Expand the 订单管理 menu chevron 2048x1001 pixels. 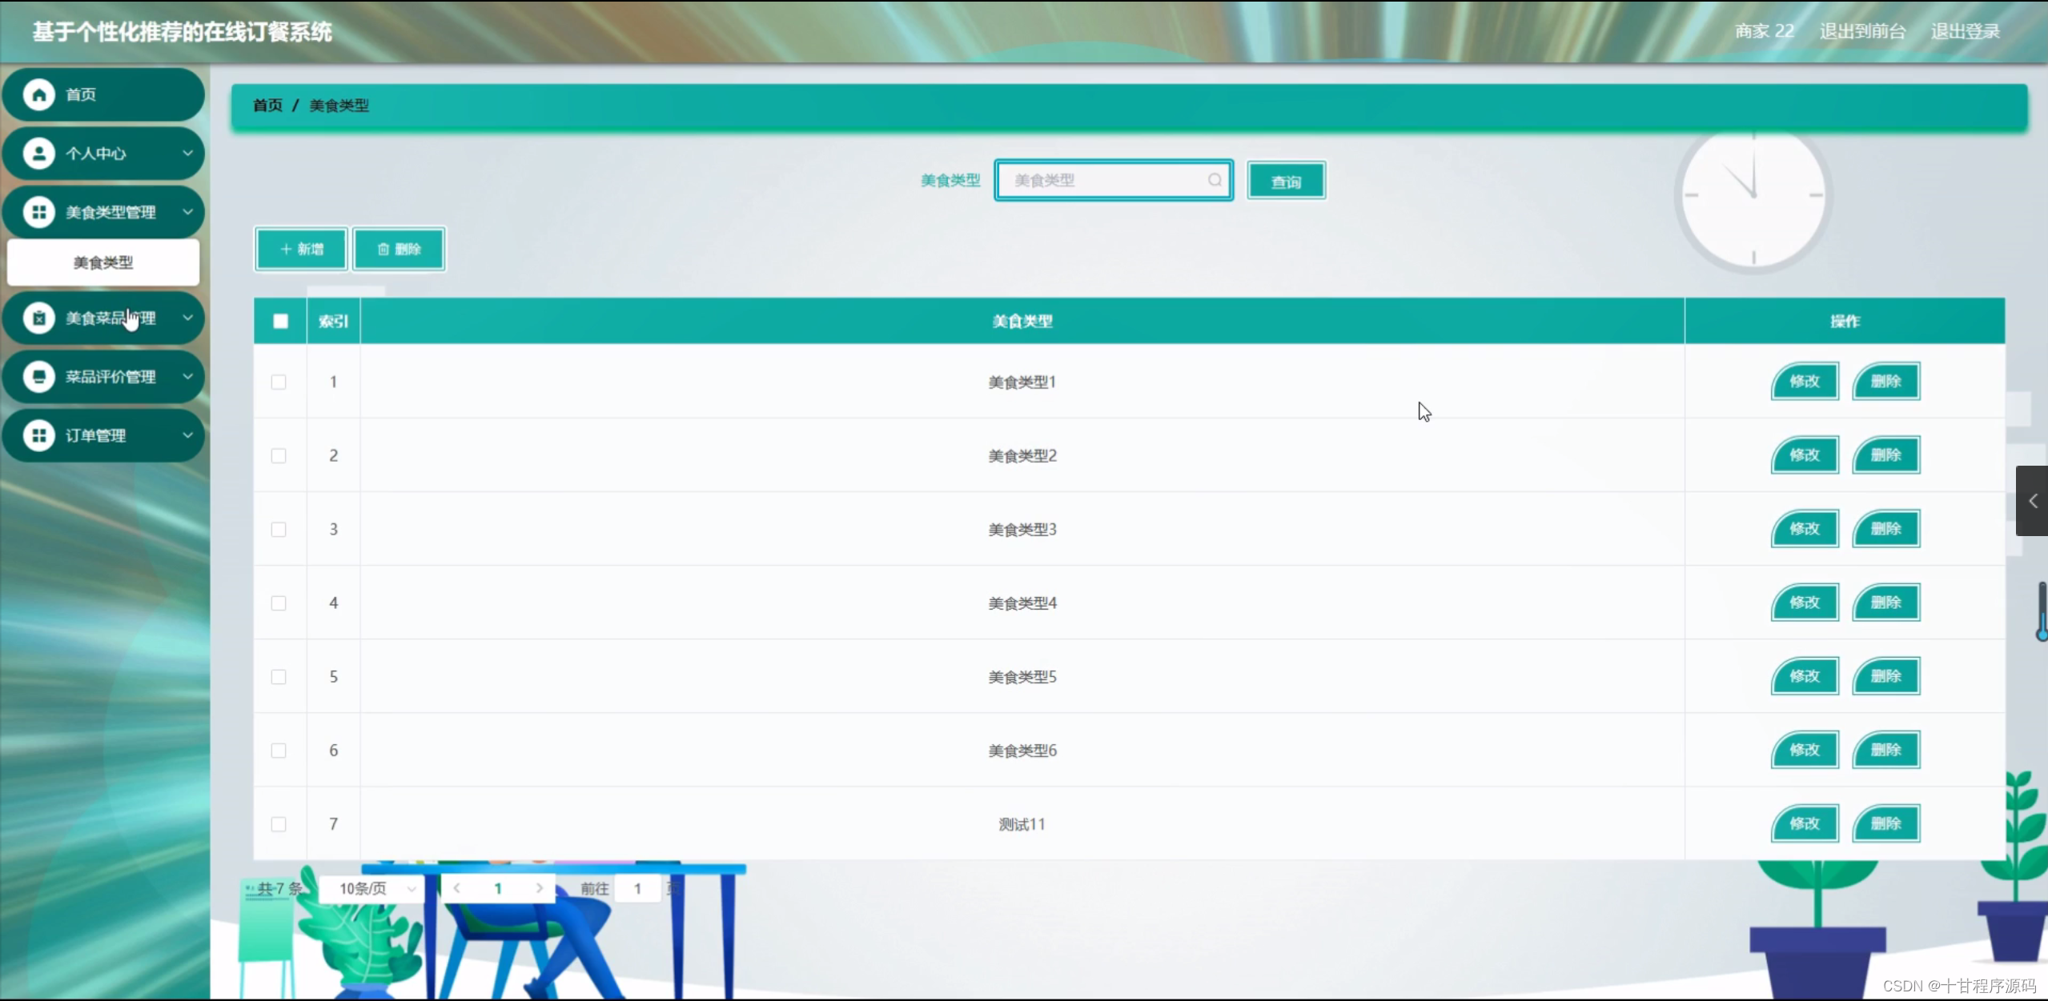(x=187, y=436)
